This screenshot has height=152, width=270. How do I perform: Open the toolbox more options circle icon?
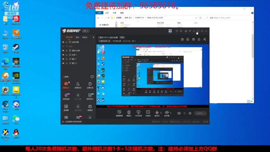pyautogui.click(x=92, y=77)
